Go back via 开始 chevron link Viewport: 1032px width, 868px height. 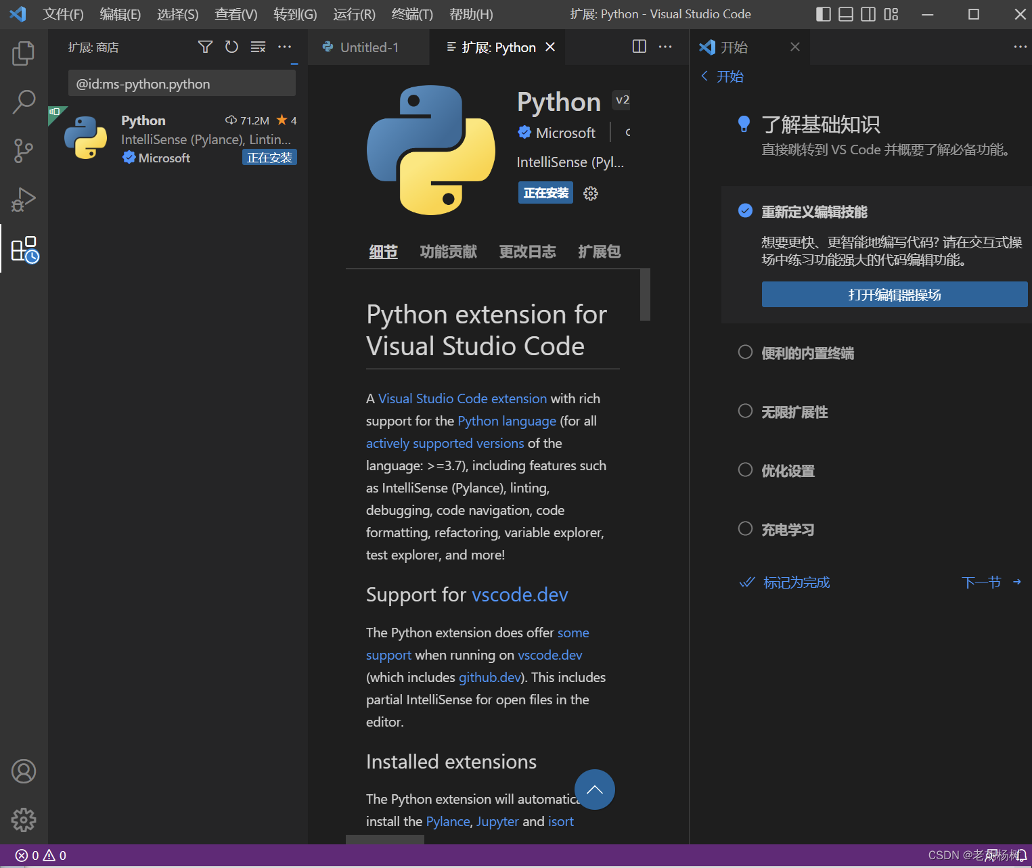click(722, 76)
